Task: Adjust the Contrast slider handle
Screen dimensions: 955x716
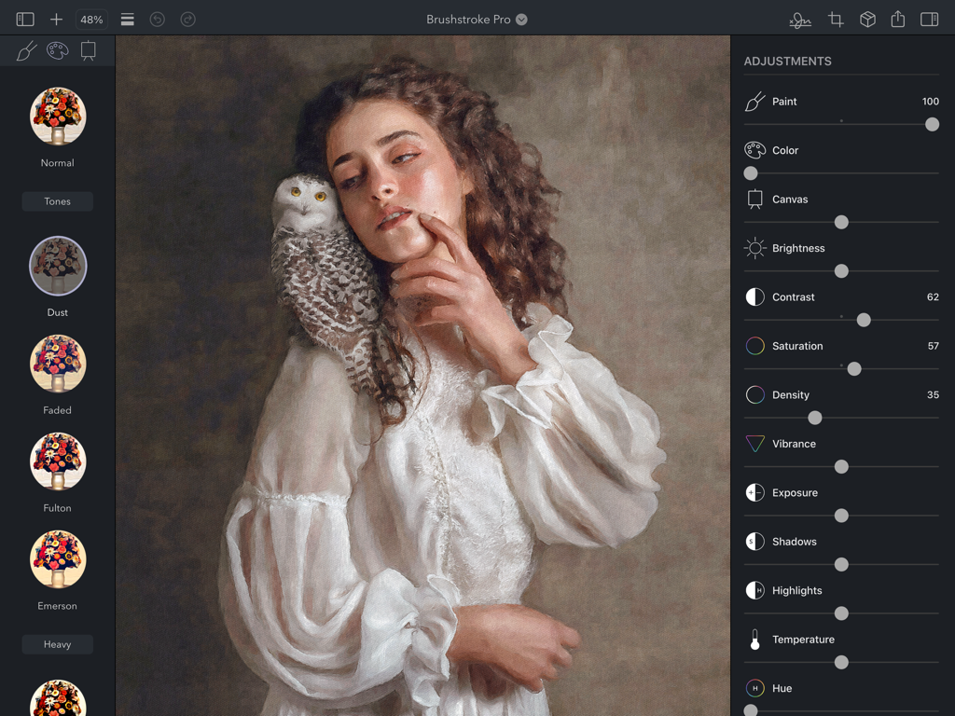Action: click(x=863, y=320)
